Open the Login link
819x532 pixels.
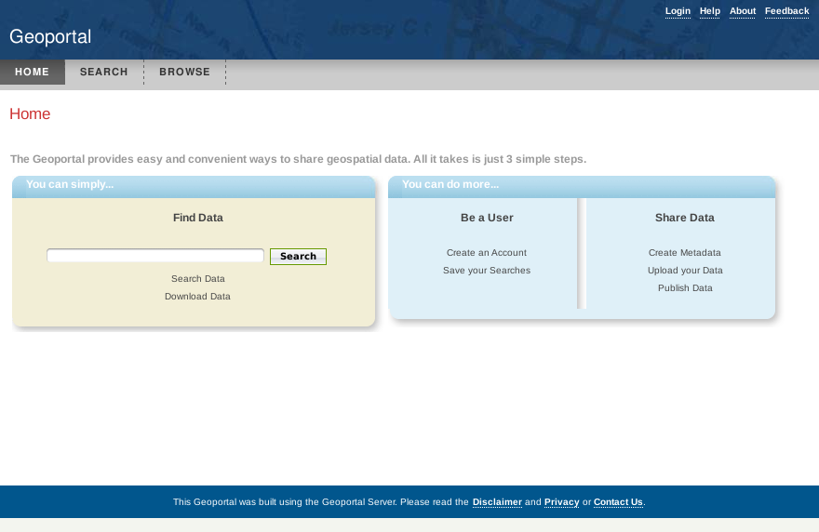pos(678,11)
